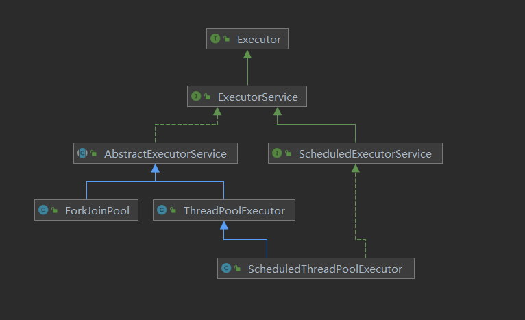
Task: Click the public lock icon on ForkJoinPool
Action: [x=55, y=210]
